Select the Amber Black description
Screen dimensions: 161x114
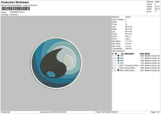click(129, 70)
